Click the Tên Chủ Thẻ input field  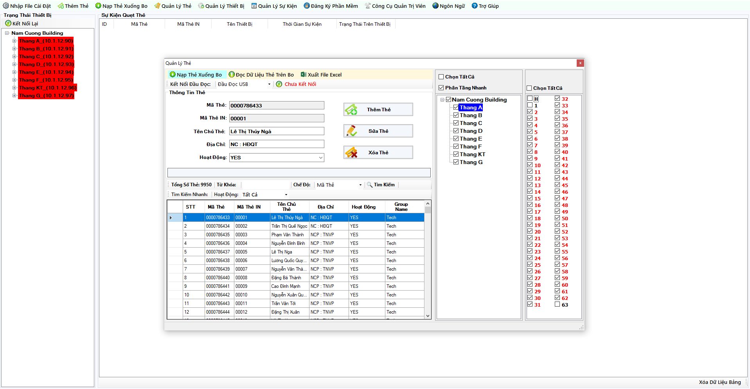276,132
